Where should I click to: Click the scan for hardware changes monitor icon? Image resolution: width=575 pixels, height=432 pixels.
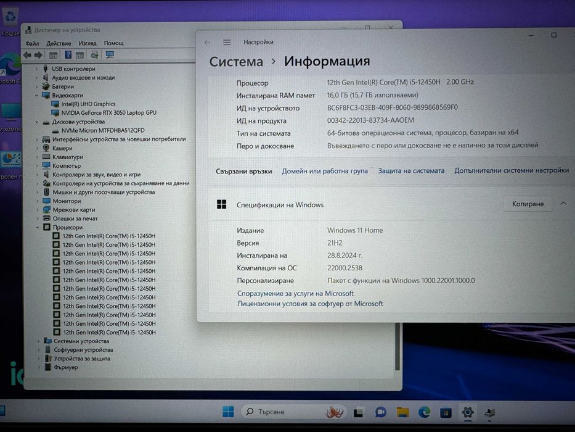point(110,55)
